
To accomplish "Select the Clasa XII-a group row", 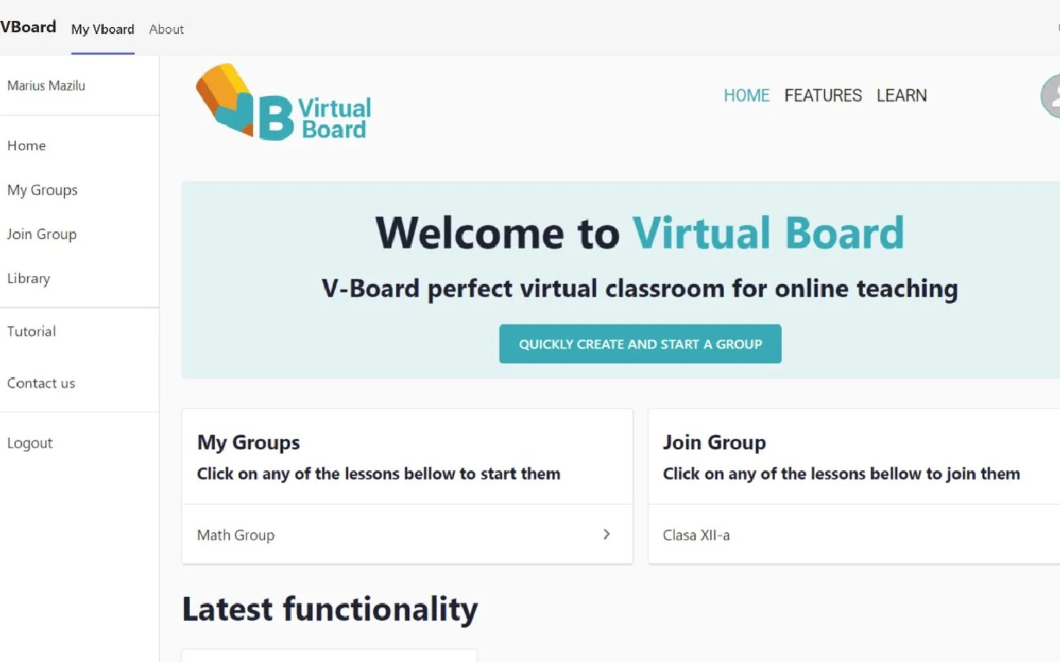I will [x=854, y=534].
